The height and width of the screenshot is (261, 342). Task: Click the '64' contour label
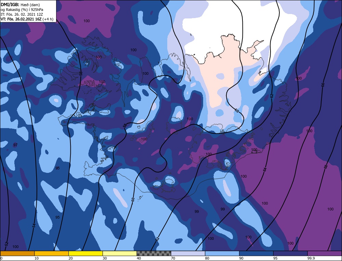click(x=265, y=169)
